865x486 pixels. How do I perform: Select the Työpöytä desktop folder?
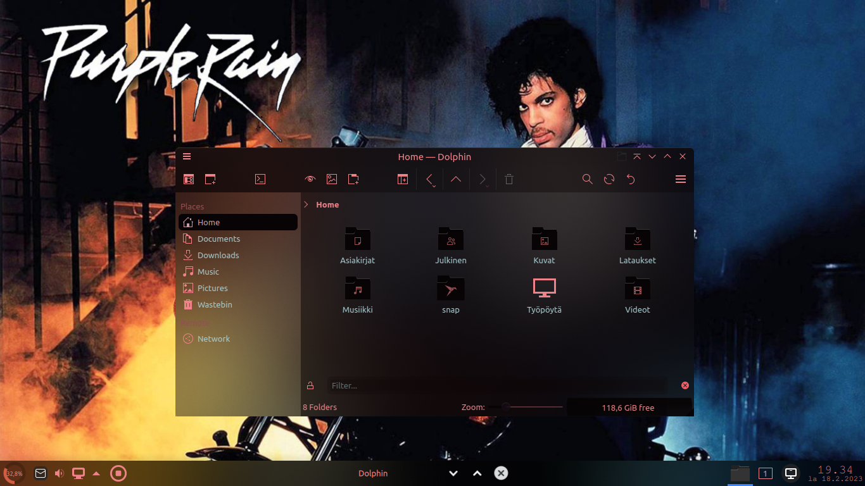[545, 295]
